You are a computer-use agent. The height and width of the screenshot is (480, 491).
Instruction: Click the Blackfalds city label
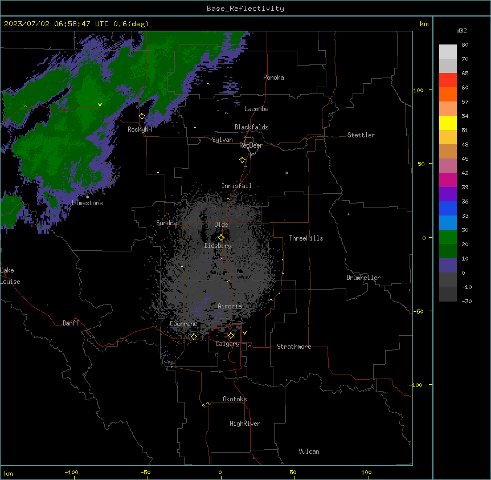pyautogui.click(x=251, y=127)
